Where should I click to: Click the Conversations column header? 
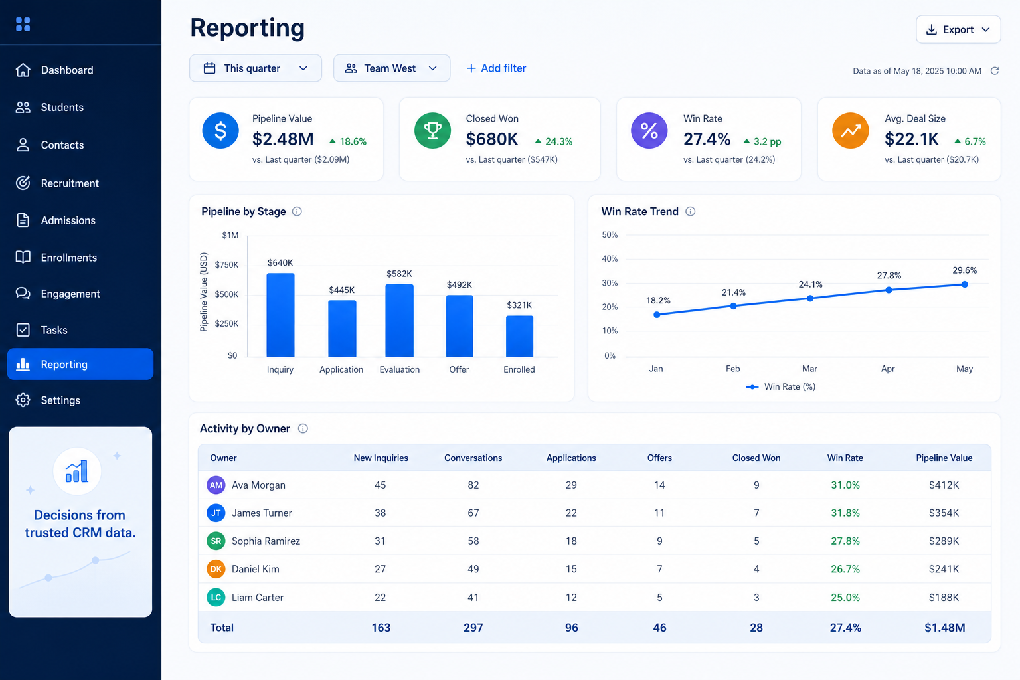pyautogui.click(x=473, y=458)
